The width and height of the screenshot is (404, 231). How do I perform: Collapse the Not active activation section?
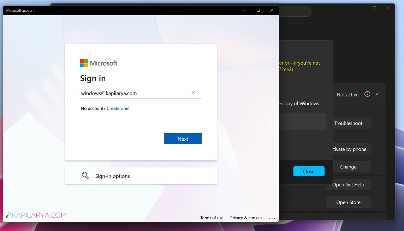click(378, 94)
